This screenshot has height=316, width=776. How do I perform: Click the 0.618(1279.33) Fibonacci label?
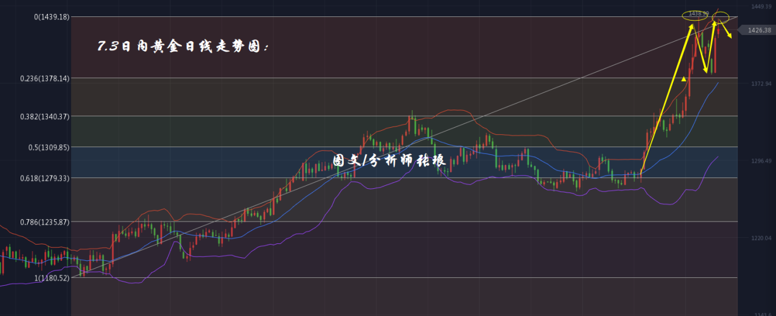click(x=45, y=178)
